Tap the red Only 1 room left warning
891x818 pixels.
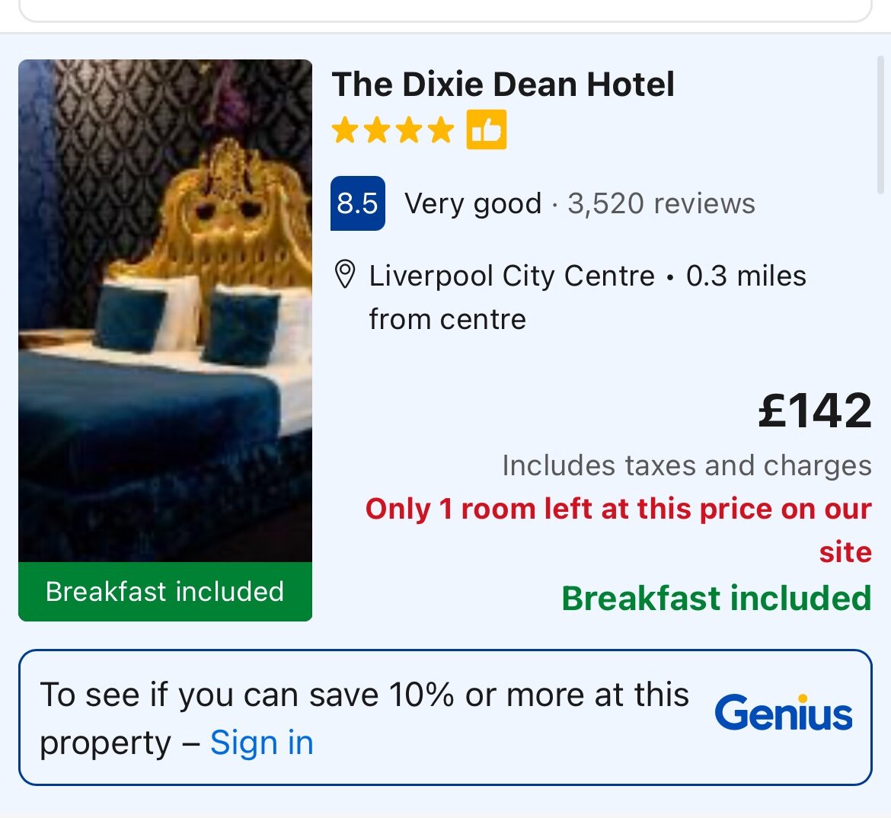click(618, 530)
